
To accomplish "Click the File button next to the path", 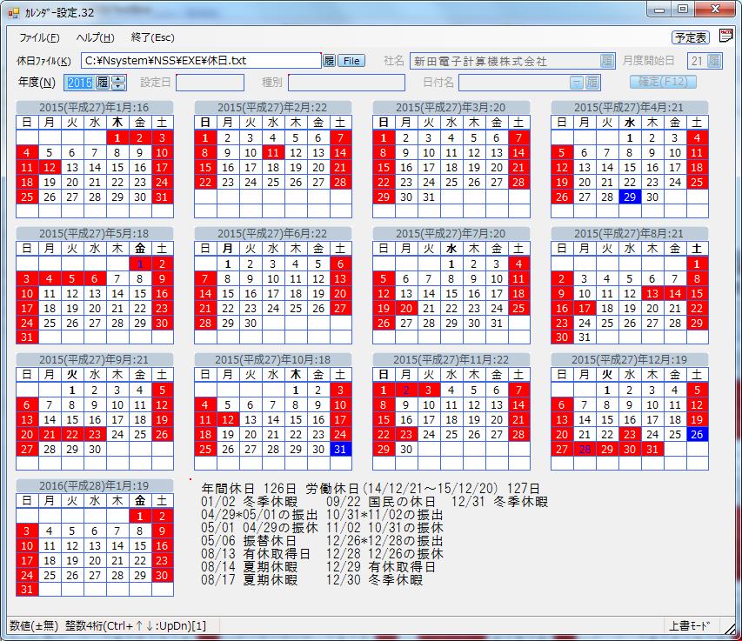I will (351, 61).
